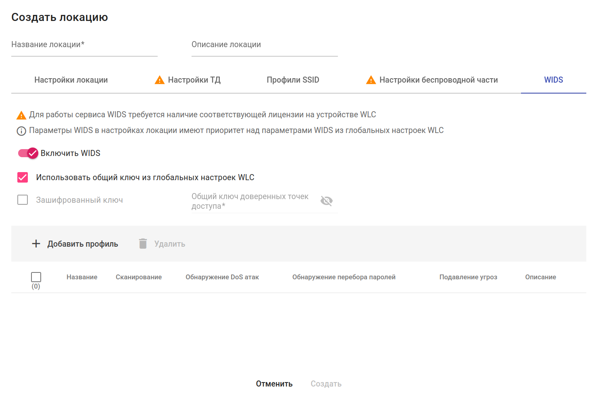Screen dimensions: 598x397
Task: Switch to the Профили SSID tab
Action: [293, 80]
